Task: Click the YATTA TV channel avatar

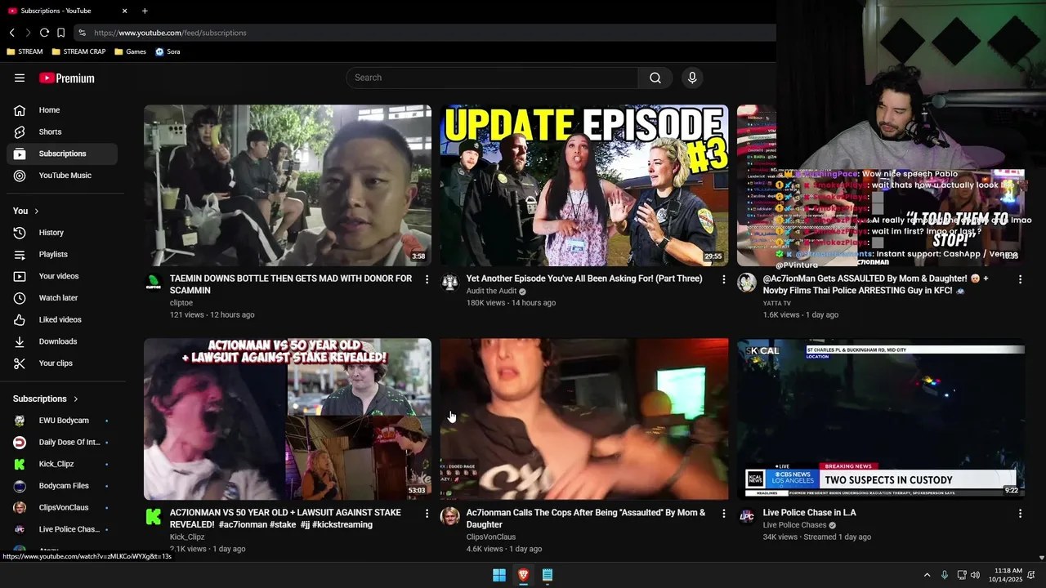Action: pos(747,283)
